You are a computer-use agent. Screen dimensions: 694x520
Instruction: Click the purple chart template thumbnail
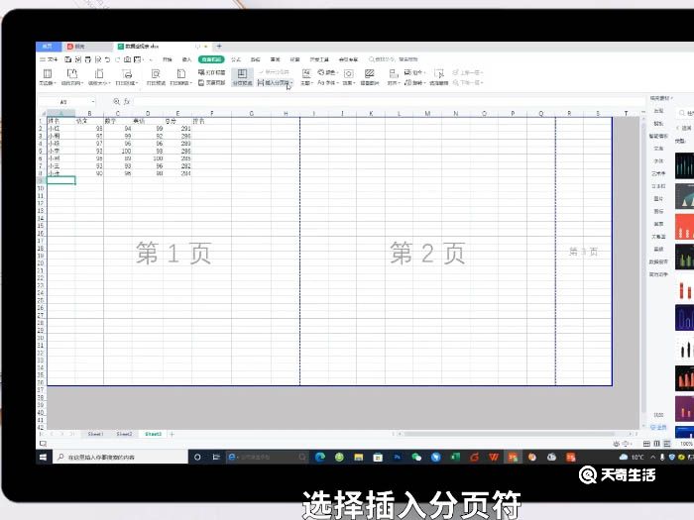[x=684, y=408]
